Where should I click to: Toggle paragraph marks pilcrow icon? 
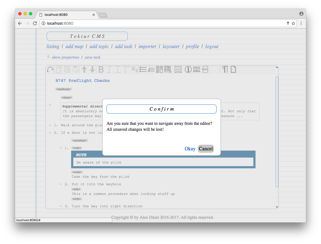[x=225, y=70]
